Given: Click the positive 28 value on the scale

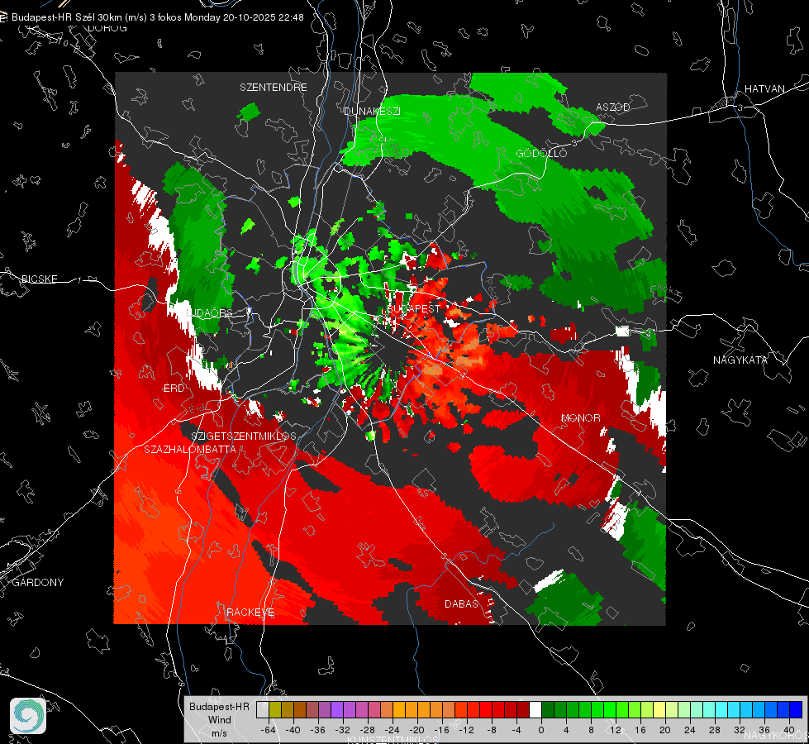Looking at the screenshot, I should pyautogui.click(x=715, y=730).
